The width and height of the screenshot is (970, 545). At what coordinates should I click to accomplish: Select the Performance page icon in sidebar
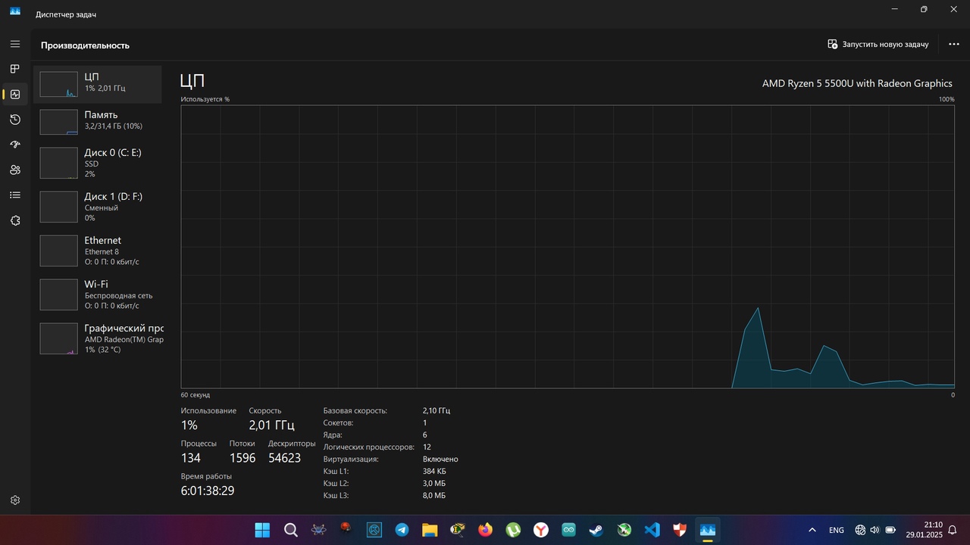tap(15, 95)
